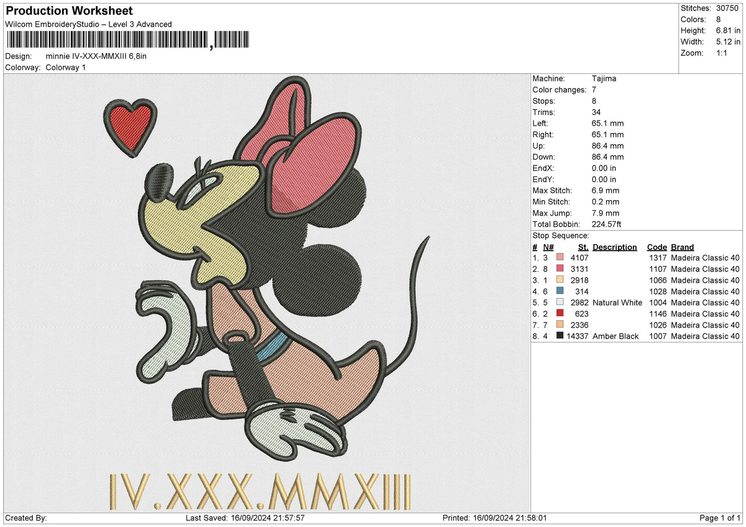Screen dimensions: 746x527
Task: Click the Natural White description
Action: click(x=617, y=303)
